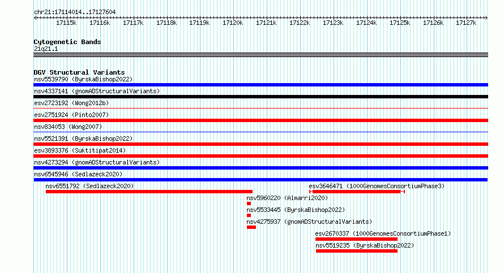Open the nsv4273294 (gnomADStructuralVariants) label

(97, 162)
